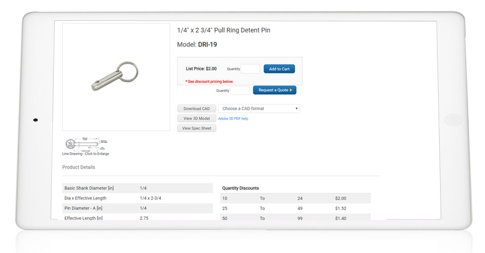This screenshot has height=253, width=485.
Task: Click the 'See discount pricing below' note
Action: pos(209,82)
